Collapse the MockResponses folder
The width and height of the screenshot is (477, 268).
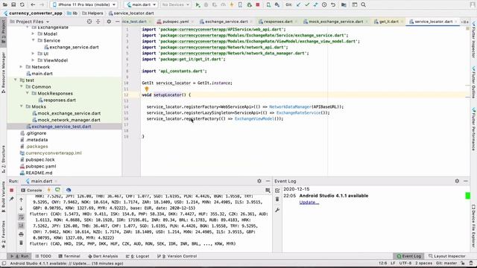[x=27, y=93]
